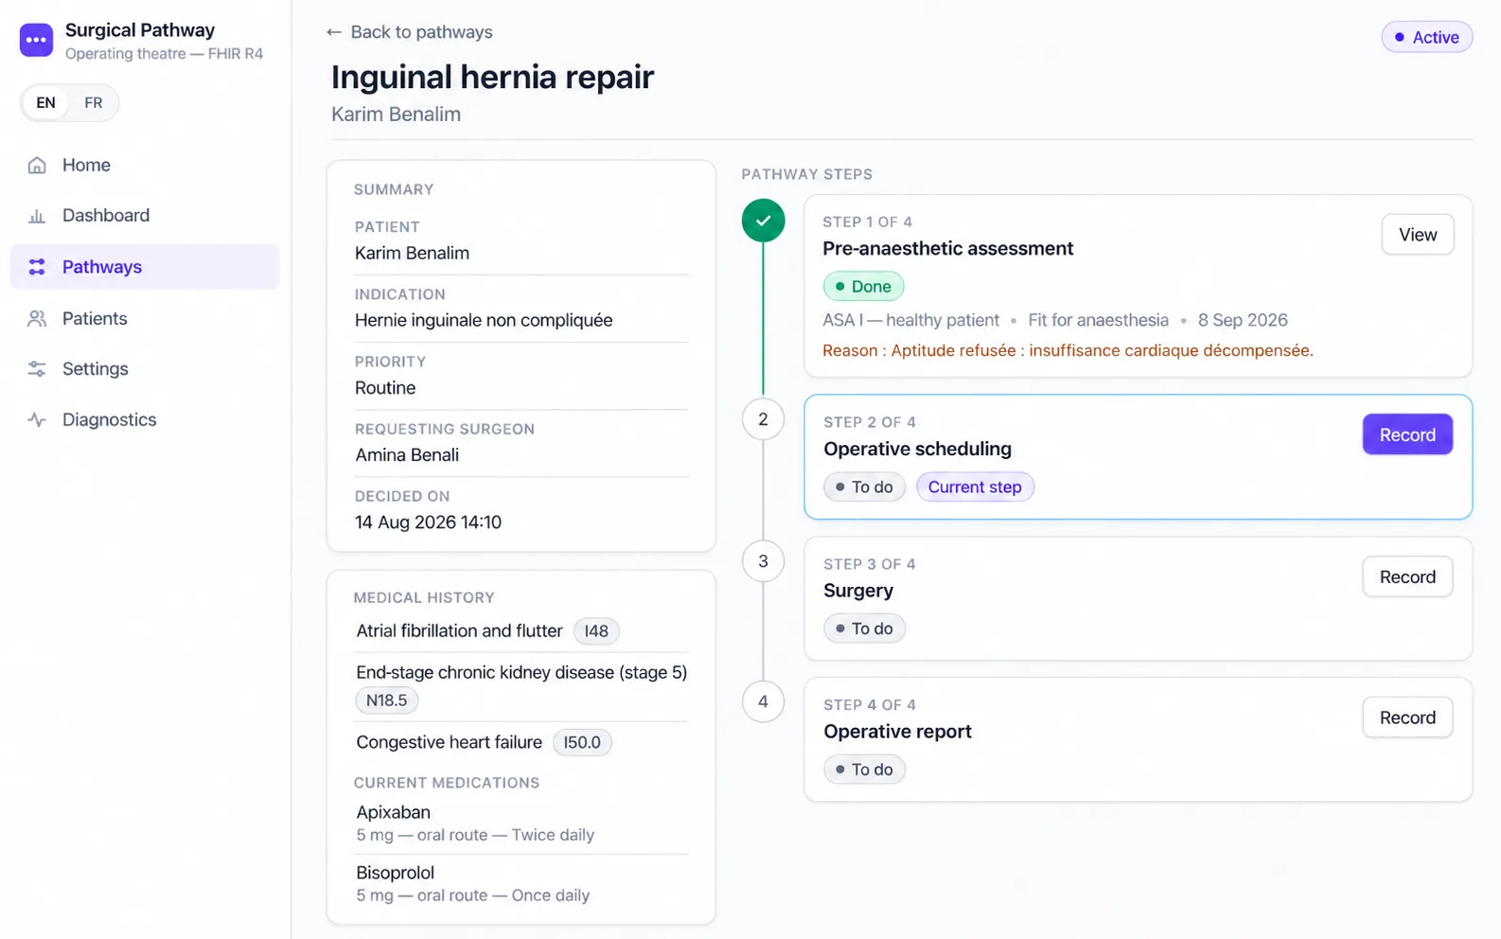1501x939 pixels.
Task: Open Settings from the sidebar
Action: point(145,369)
